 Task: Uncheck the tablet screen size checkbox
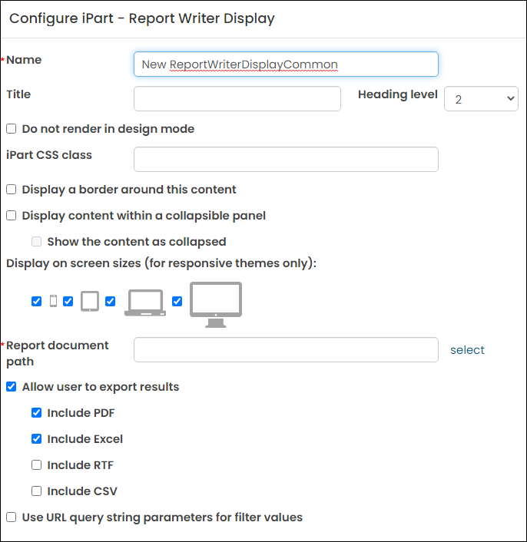pos(68,302)
